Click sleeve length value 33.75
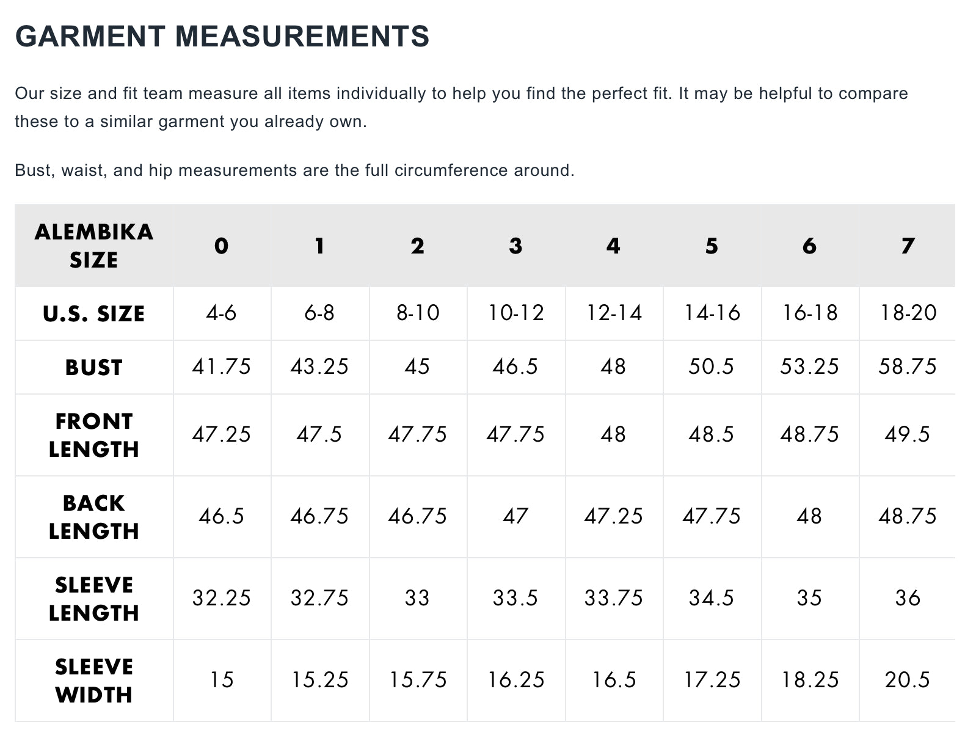This screenshot has width=965, height=730. (614, 597)
